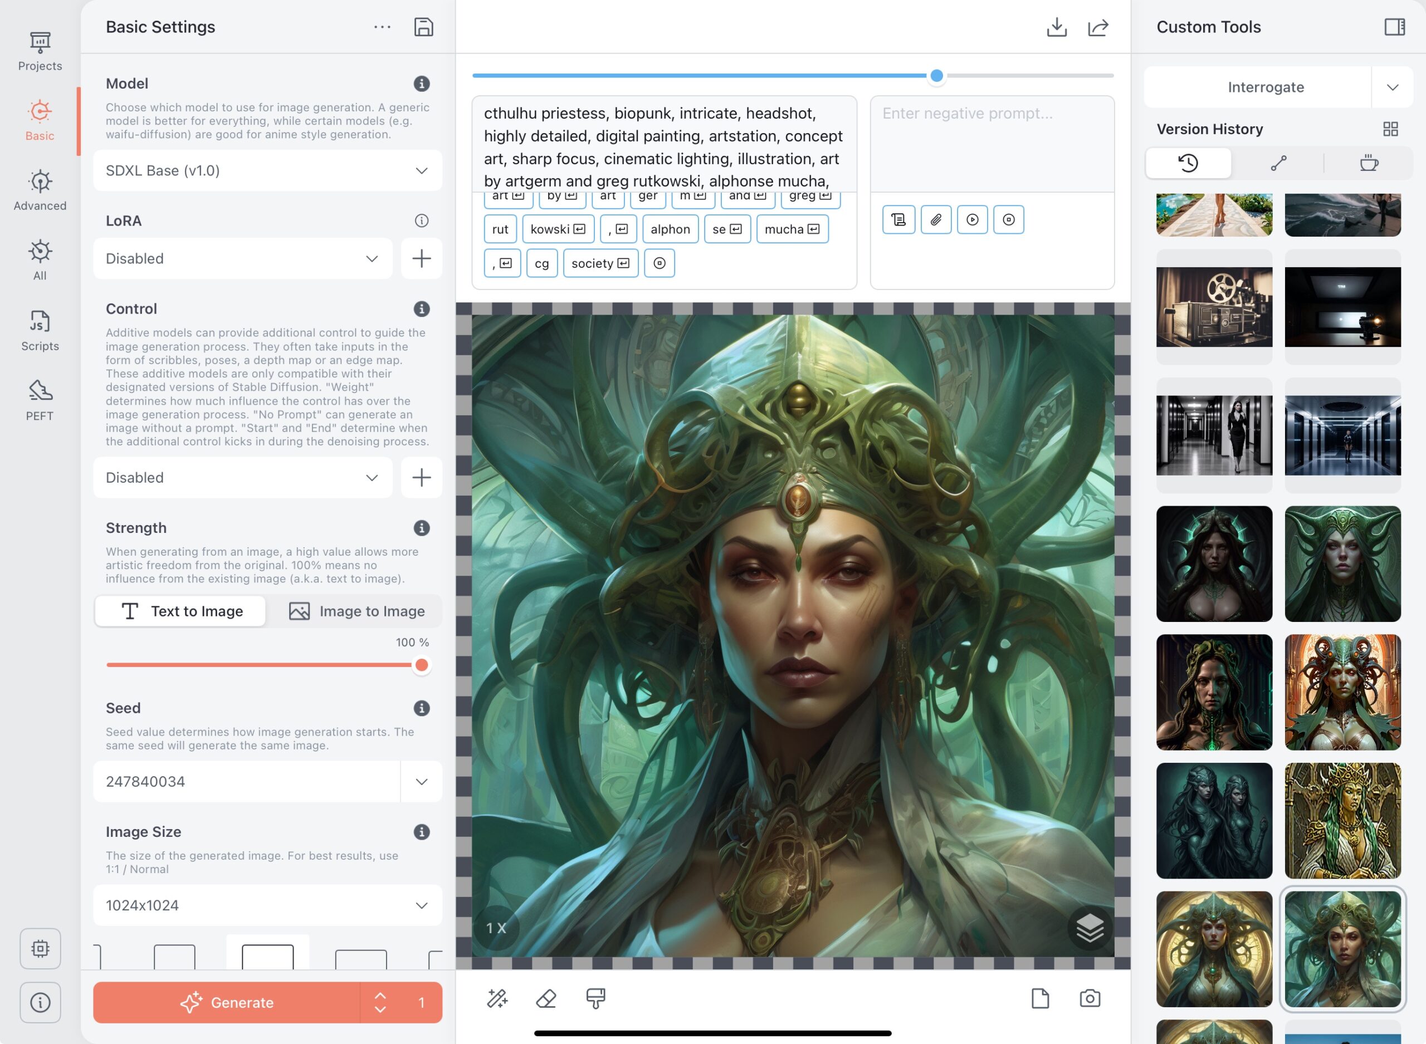Screen dimensions: 1426x1044
Task: Select the magic wand tool
Action: [x=497, y=998]
